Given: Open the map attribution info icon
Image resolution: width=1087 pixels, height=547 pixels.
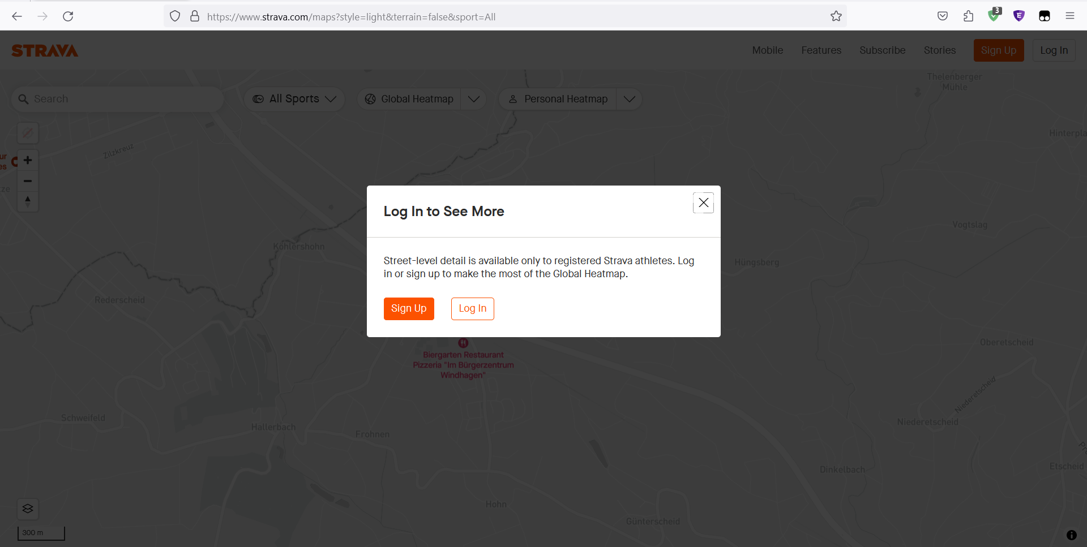Looking at the screenshot, I should click(x=1071, y=535).
